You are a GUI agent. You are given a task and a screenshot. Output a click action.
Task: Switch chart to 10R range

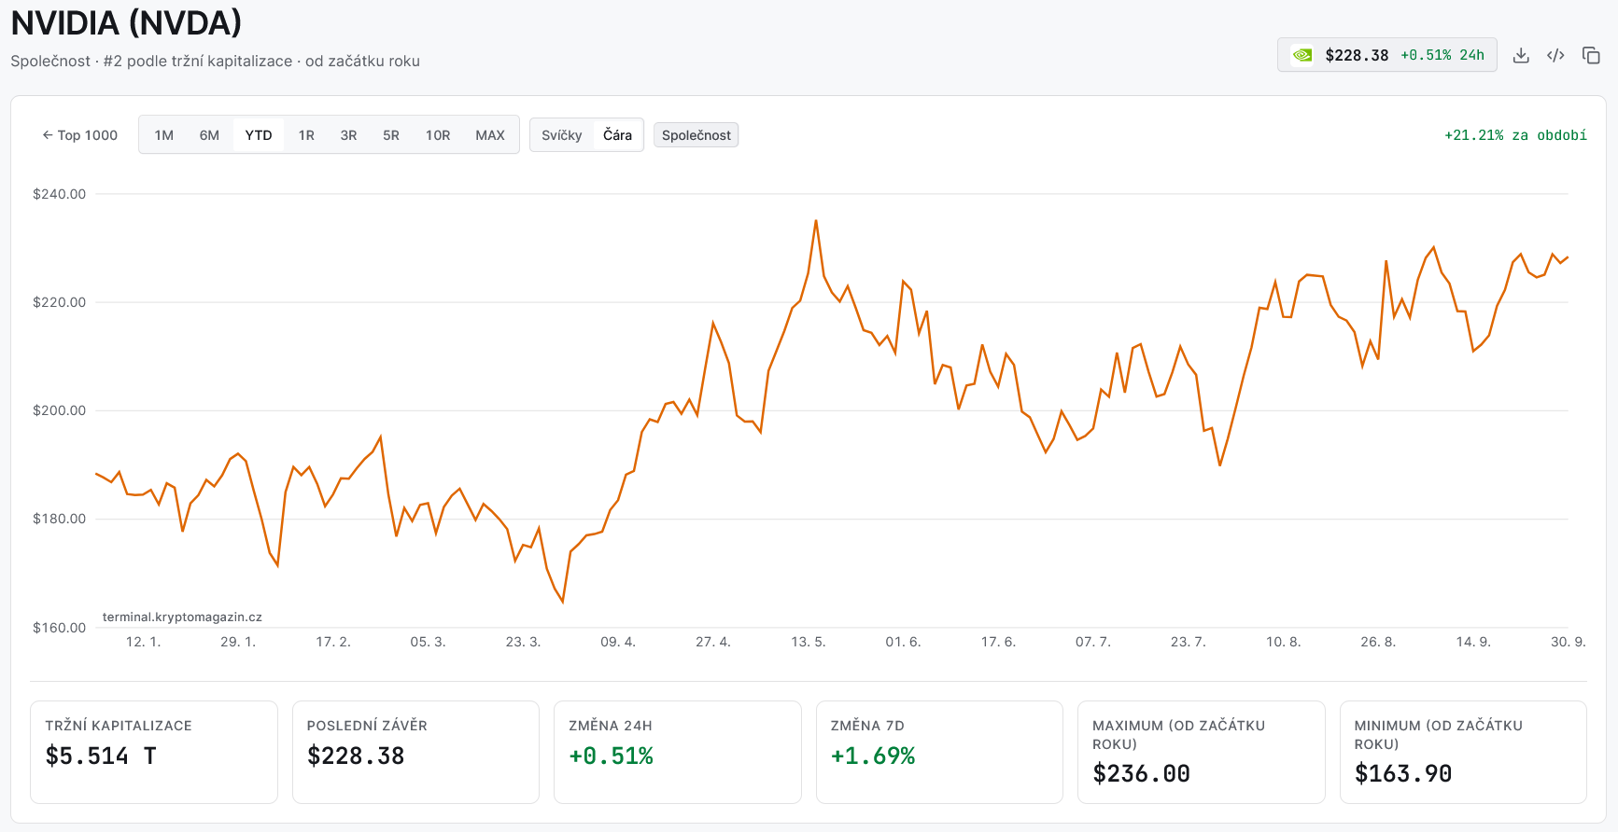click(x=438, y=135)
